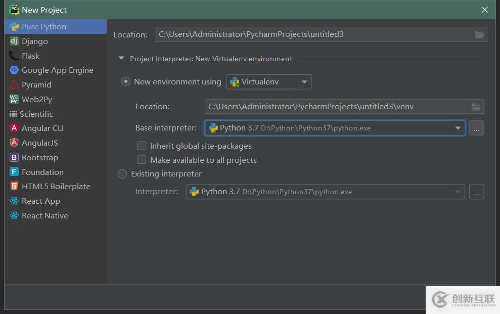Click the React Native icon
This screenshot has height=314, width=500.
coord(14,216)
